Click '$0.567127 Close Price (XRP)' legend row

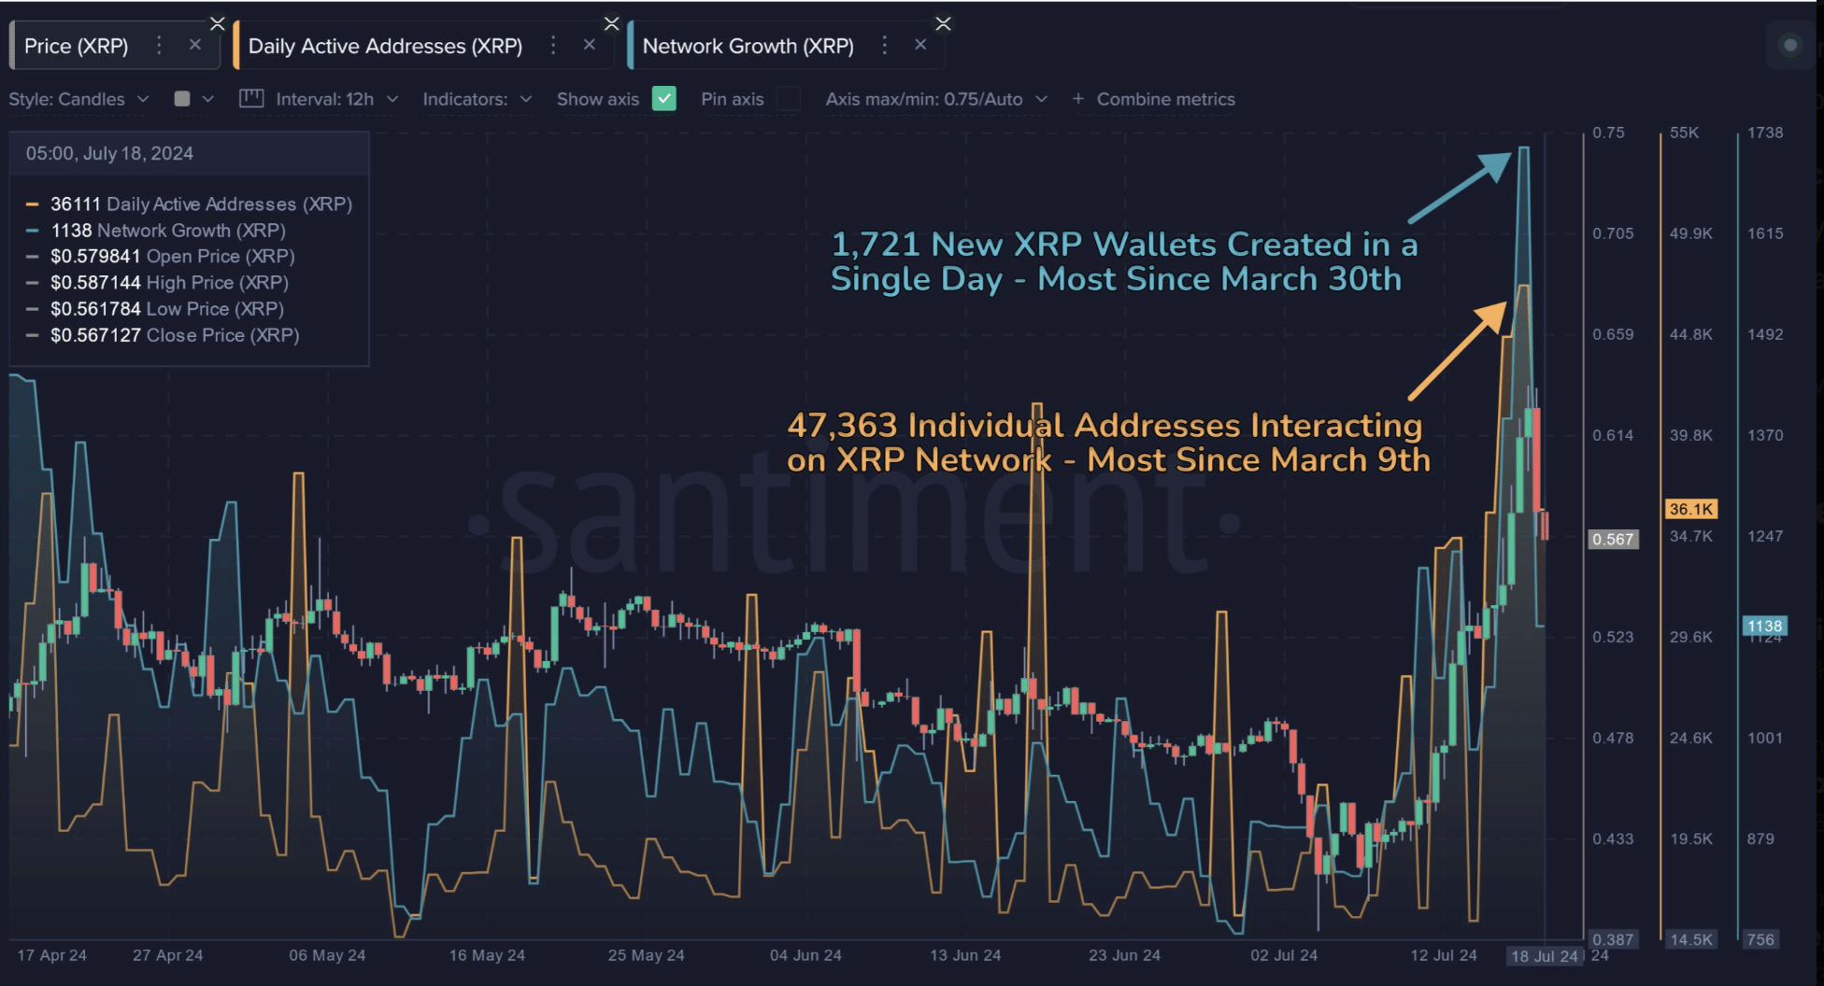click(x=164, y=334)
